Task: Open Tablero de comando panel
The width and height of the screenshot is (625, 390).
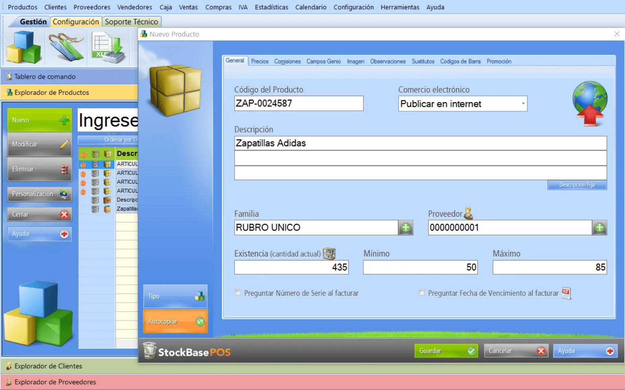Action: [x=69, y=77]
